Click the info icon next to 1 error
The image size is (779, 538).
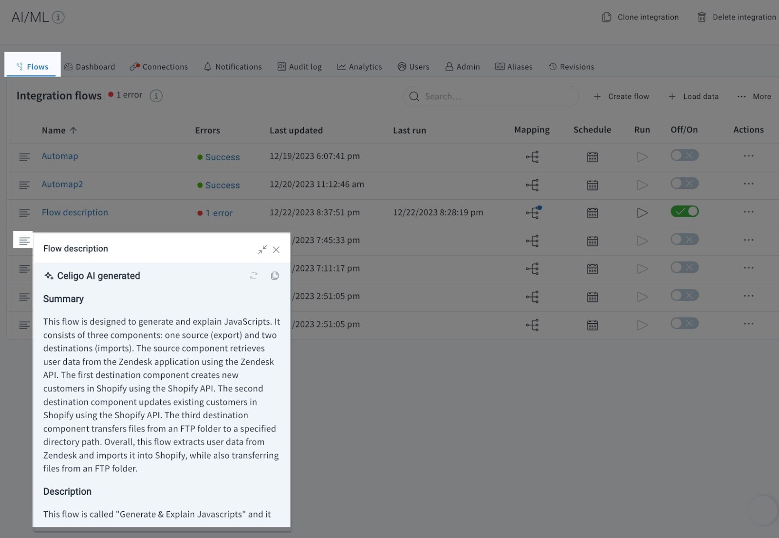click(x=156, y=95)
